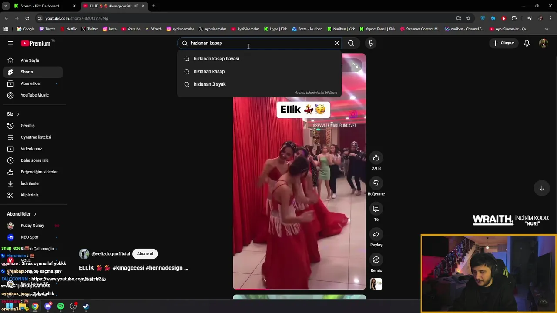Open Beğendiğim videolar

[33, 172]
